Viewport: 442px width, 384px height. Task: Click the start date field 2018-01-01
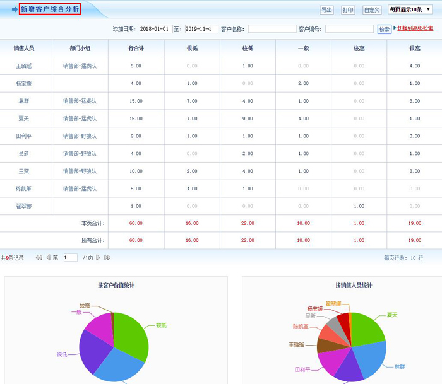[155, 29]
